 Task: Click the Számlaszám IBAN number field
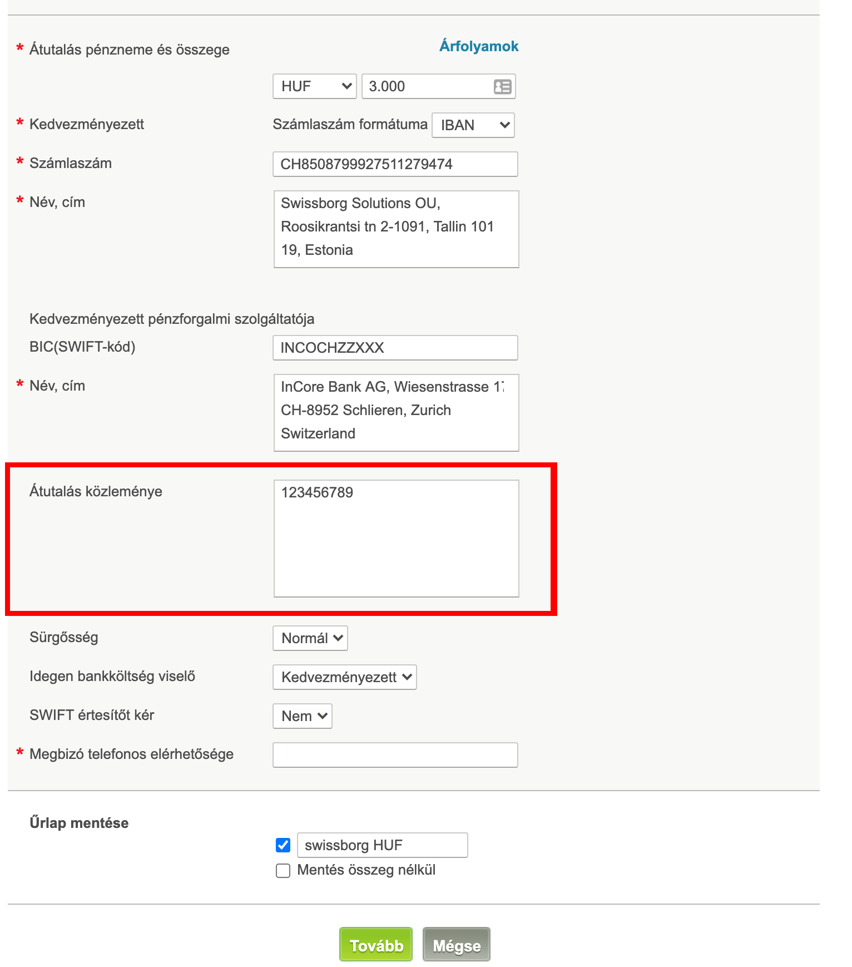tap(395, 164)
